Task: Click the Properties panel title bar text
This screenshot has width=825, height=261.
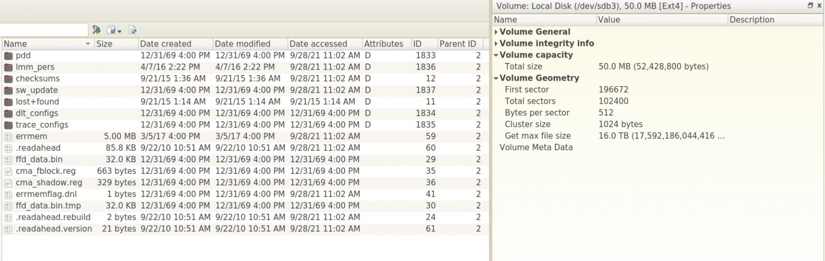Action: click(x=613, y=6)
